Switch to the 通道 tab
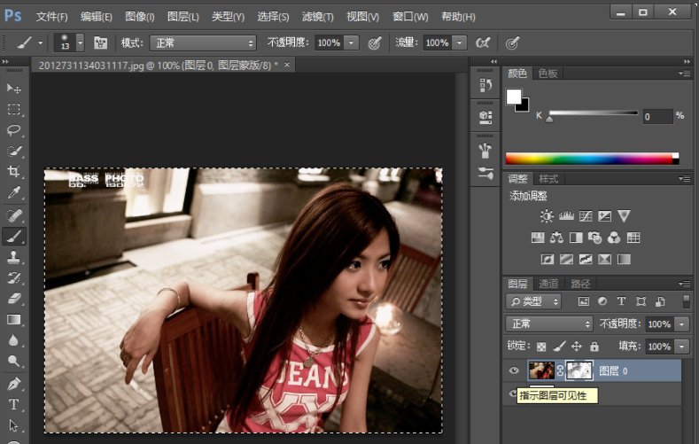Viewport: 699px width, 444px height. (x=548, y=284)
